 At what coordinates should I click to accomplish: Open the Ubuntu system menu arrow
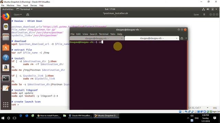click(216, 9)
